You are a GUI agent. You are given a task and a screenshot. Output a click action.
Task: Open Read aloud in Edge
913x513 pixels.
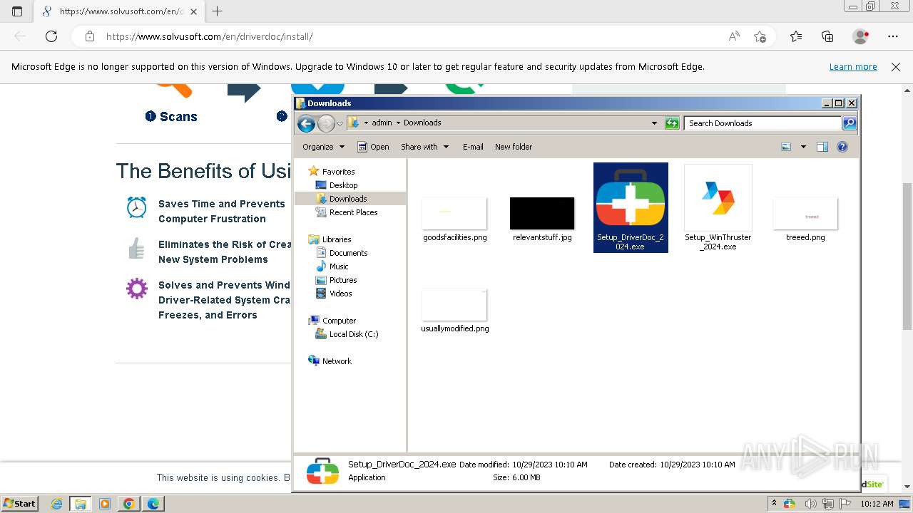(734, 36)
